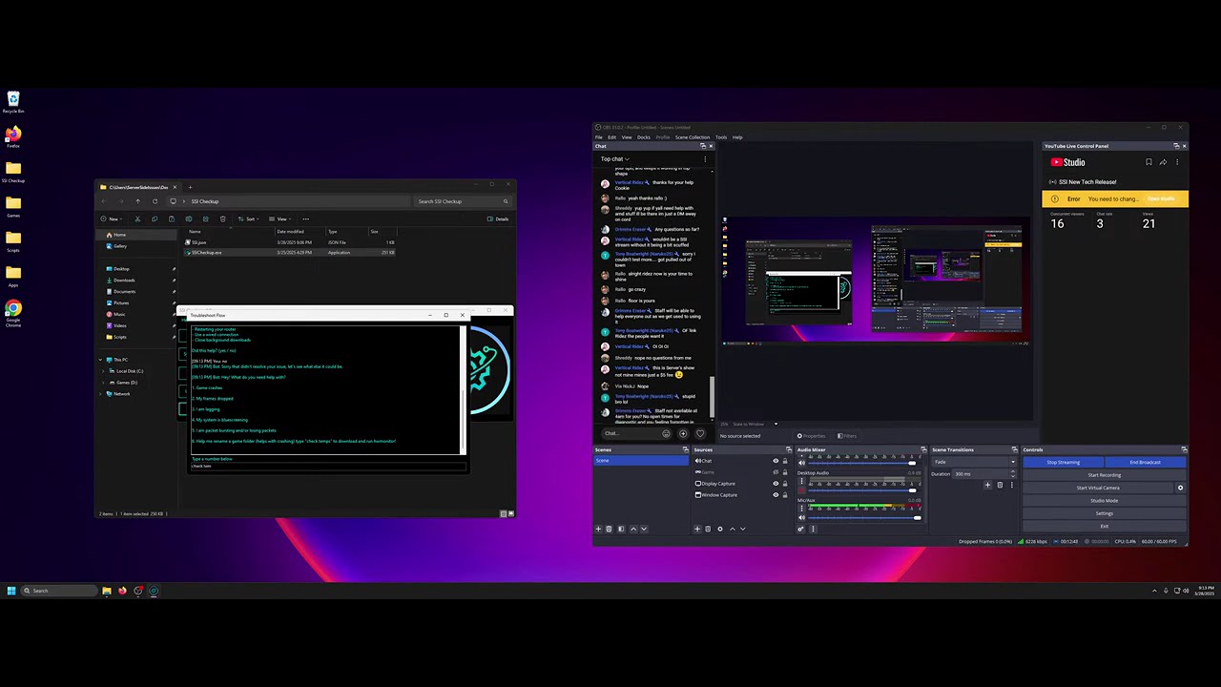Expand Local Disk (C:) tree node

pyautogui.click(x=103, y=371)
